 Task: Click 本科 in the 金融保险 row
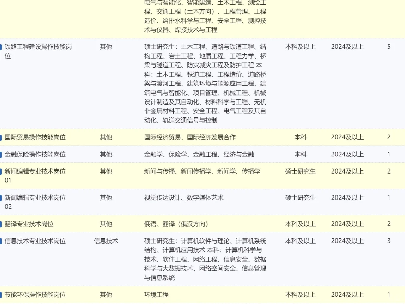click(301, 154)
